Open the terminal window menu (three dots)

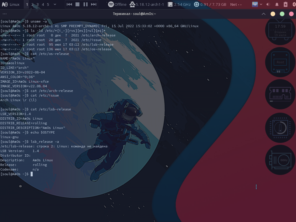pos(5,14)
